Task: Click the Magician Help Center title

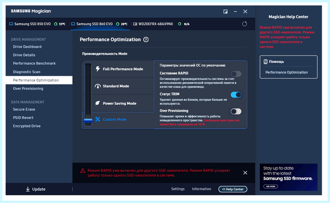Action: click(288, 17)
